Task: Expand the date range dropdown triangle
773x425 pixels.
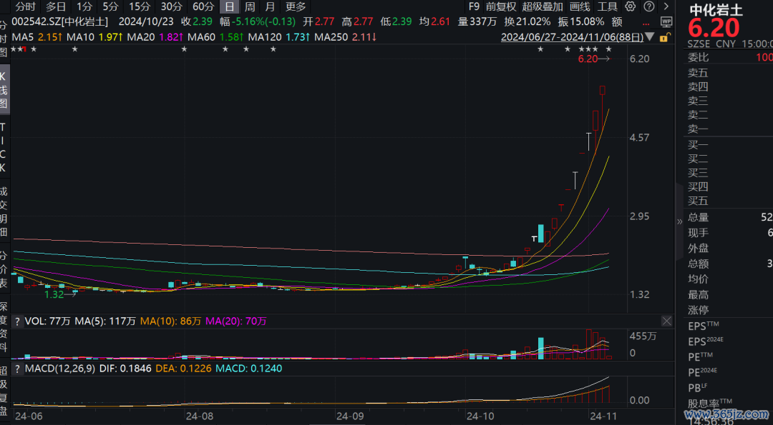Action: point(648,36)
